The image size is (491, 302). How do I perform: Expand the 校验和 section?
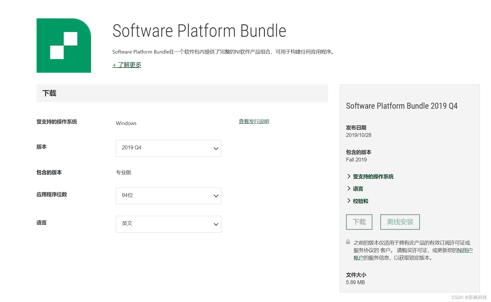click(x=361, y=201)
